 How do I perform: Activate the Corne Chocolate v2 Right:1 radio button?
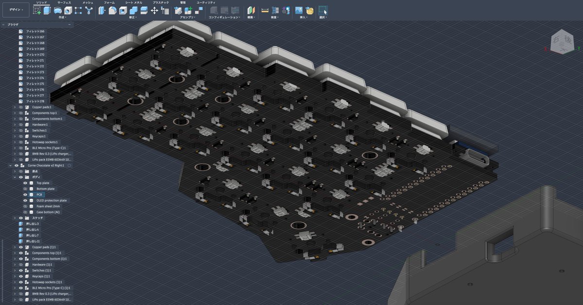coord(69,165)
